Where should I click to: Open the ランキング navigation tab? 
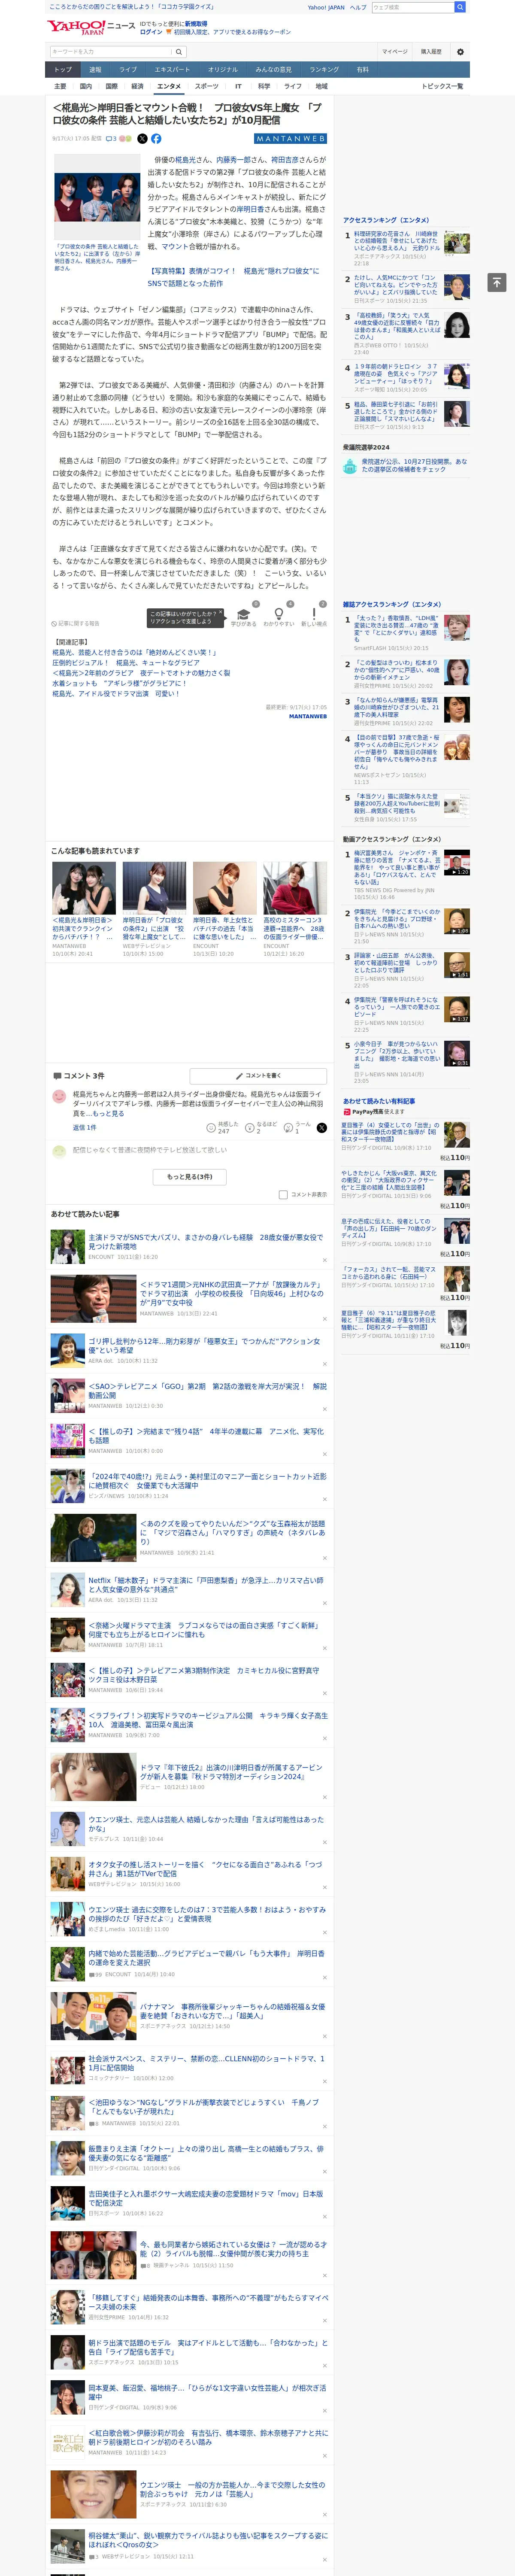(x=324, y=70)
